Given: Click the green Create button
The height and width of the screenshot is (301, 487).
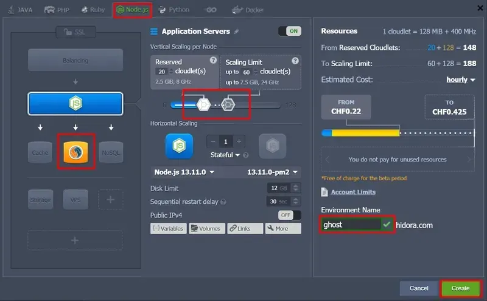Looking at the screenshot, I should pyautogui.click(x=460, y=288).
